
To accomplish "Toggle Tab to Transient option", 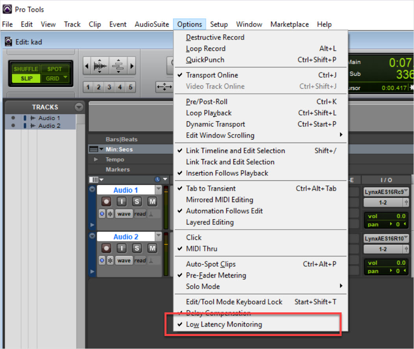I will coord(211,189).
